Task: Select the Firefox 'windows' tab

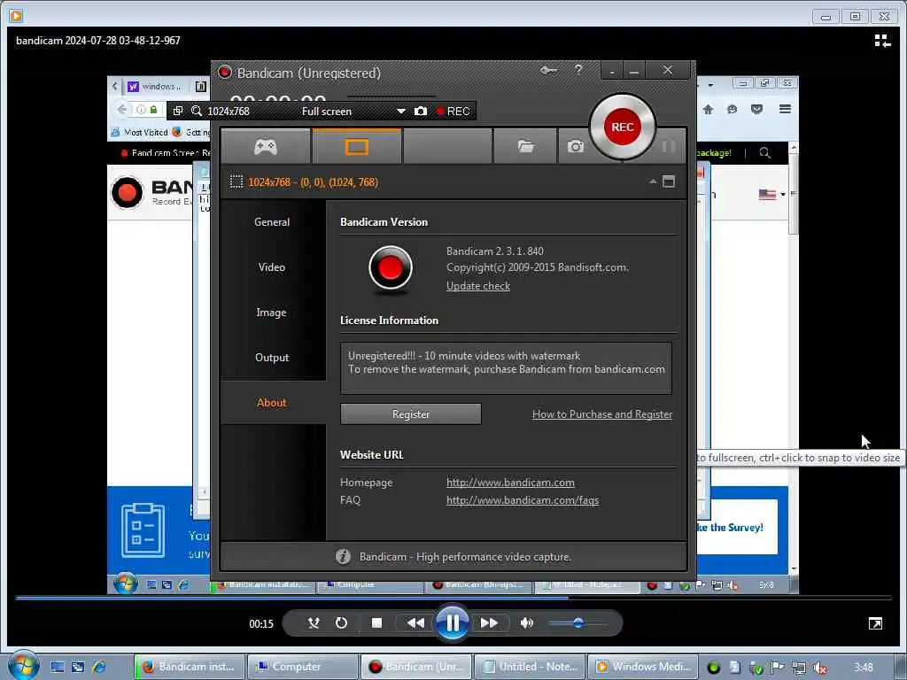Action: tap(156, 86)
